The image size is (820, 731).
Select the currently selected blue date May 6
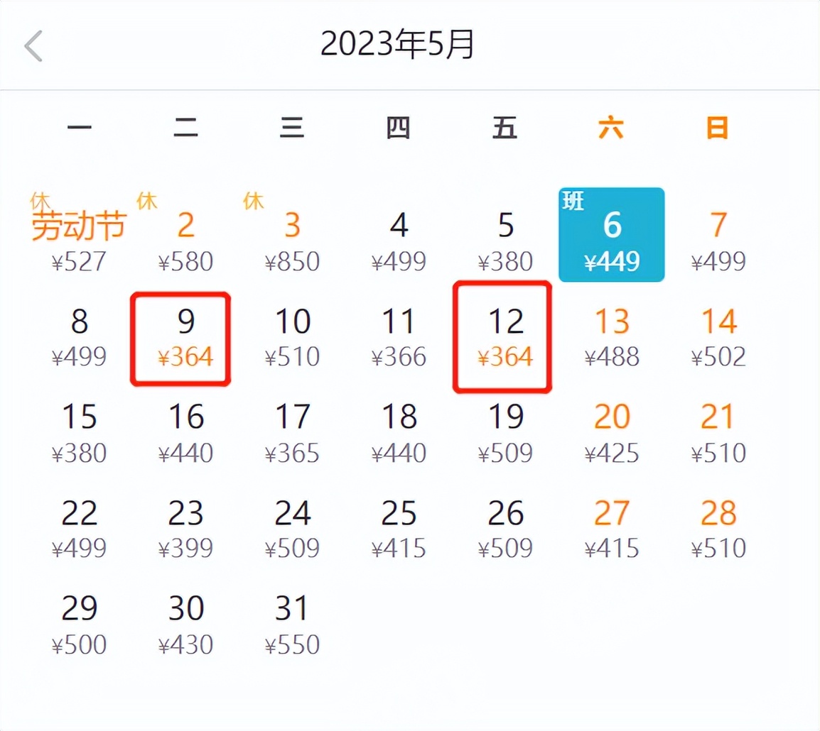[x=612, y=234]
